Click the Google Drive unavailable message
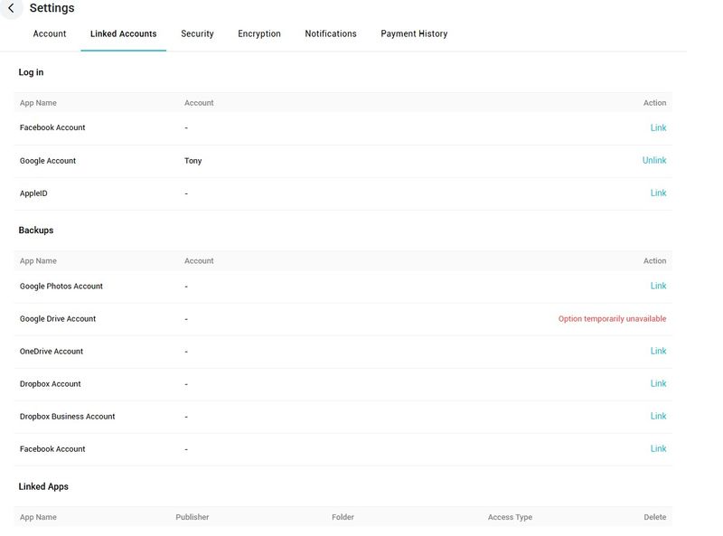This screenshot has height=536, width=723. click(x=612, y=319)
